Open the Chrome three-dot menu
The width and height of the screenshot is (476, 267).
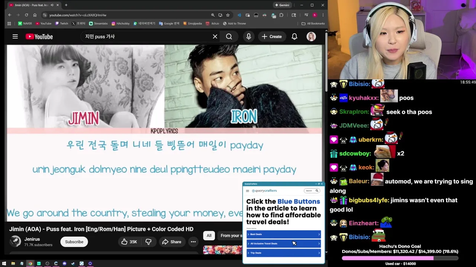point(323,15)
